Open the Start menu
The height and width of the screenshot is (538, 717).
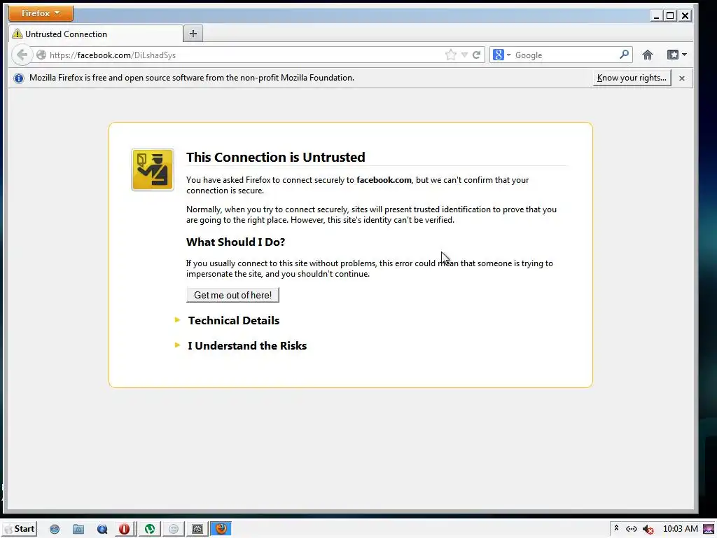click(19, 529)
